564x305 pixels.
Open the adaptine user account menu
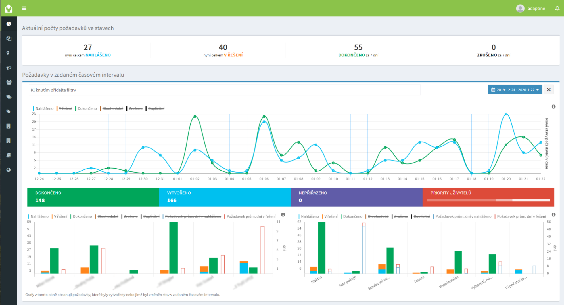tap(531, 8)
